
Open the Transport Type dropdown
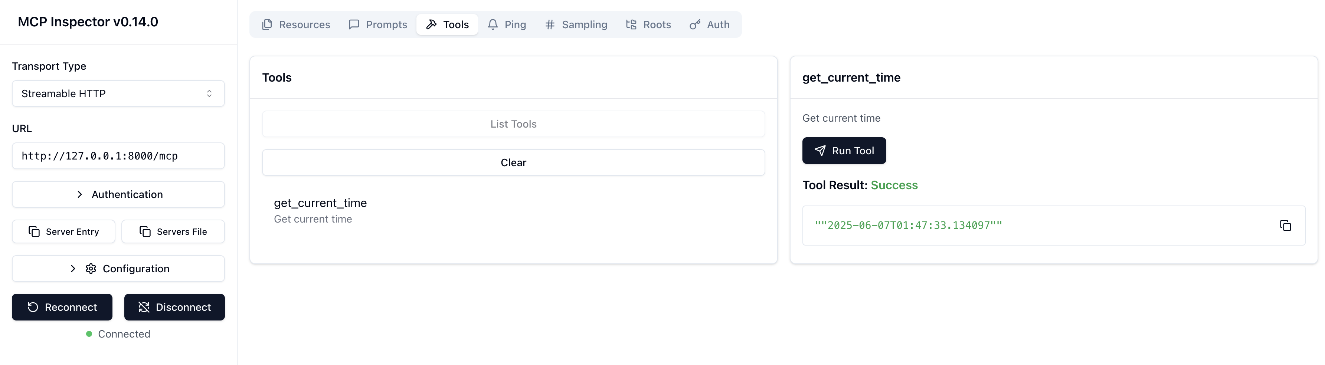click(118, 93)
